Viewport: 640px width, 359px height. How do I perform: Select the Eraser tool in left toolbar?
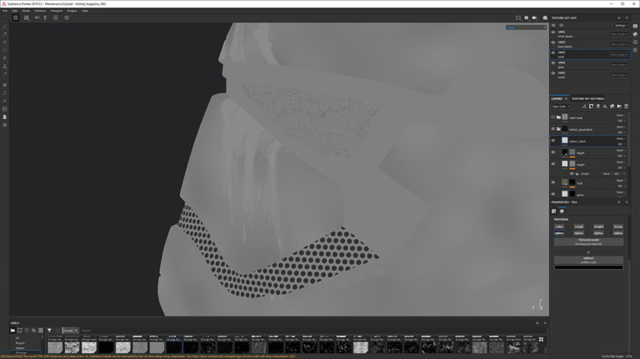click(5, 34)
